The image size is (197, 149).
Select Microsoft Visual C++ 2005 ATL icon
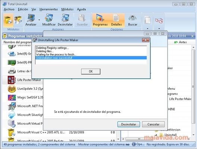tap(12, 133)
